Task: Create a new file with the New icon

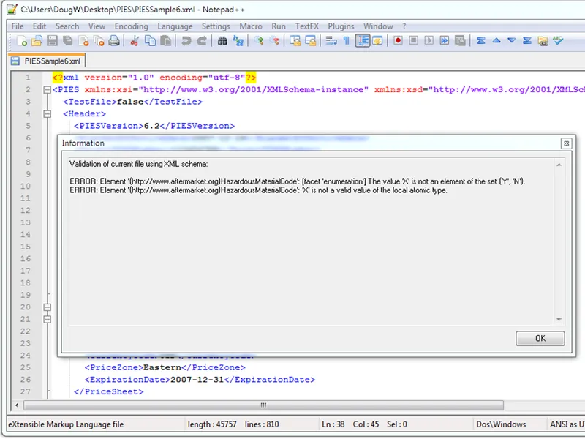Action: pyautogui.click(x=20, y=41)
